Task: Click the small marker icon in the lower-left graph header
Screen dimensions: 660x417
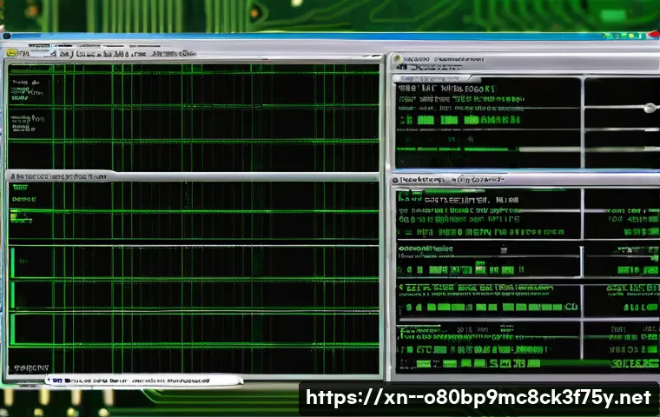Action: [11, 176]
